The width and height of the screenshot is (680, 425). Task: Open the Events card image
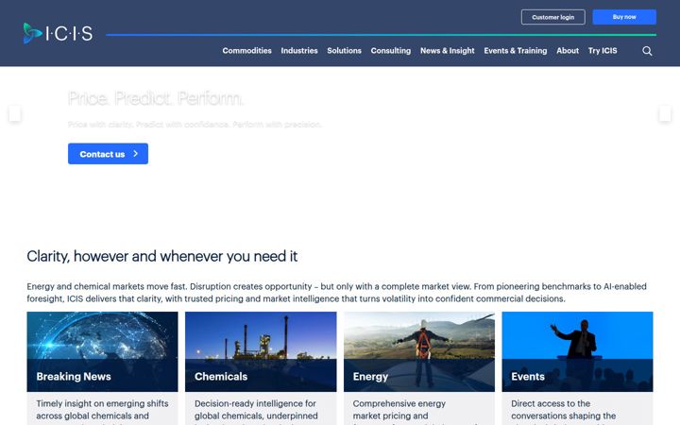(577, 351)
